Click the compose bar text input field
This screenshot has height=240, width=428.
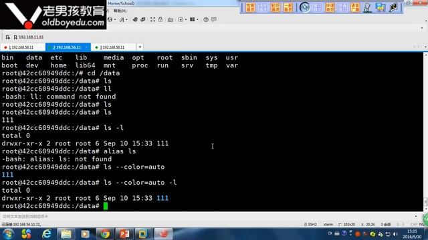click(207, 216)
